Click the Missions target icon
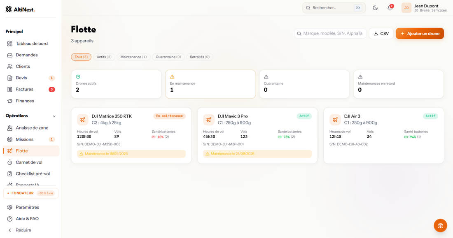453x238 pixels. pyautogui.click(x=10, y=139)
